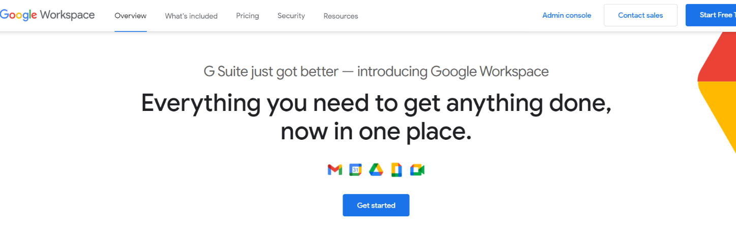Select the Security navigation item
This screenshot has width=736, height=233.
pyautogui.click(x=291, y=16)
